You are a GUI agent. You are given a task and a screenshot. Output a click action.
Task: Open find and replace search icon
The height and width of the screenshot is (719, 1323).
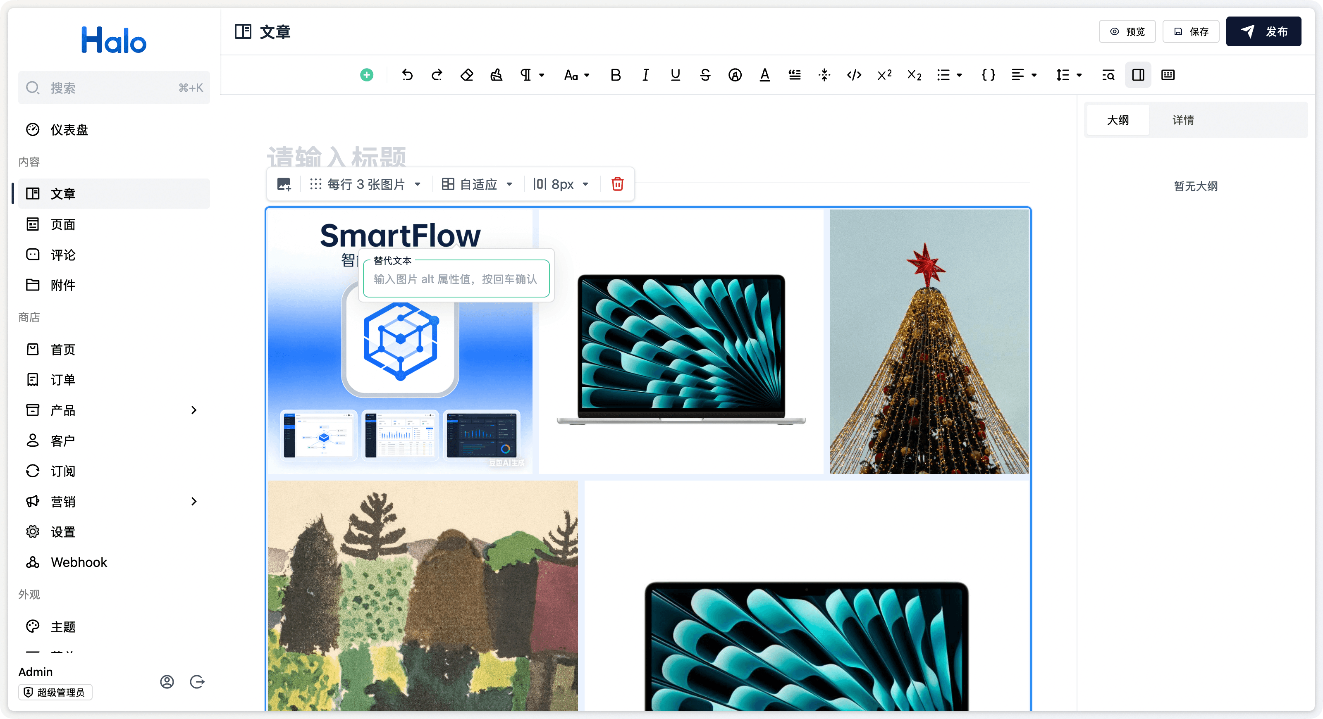(x=1108, y=75)
